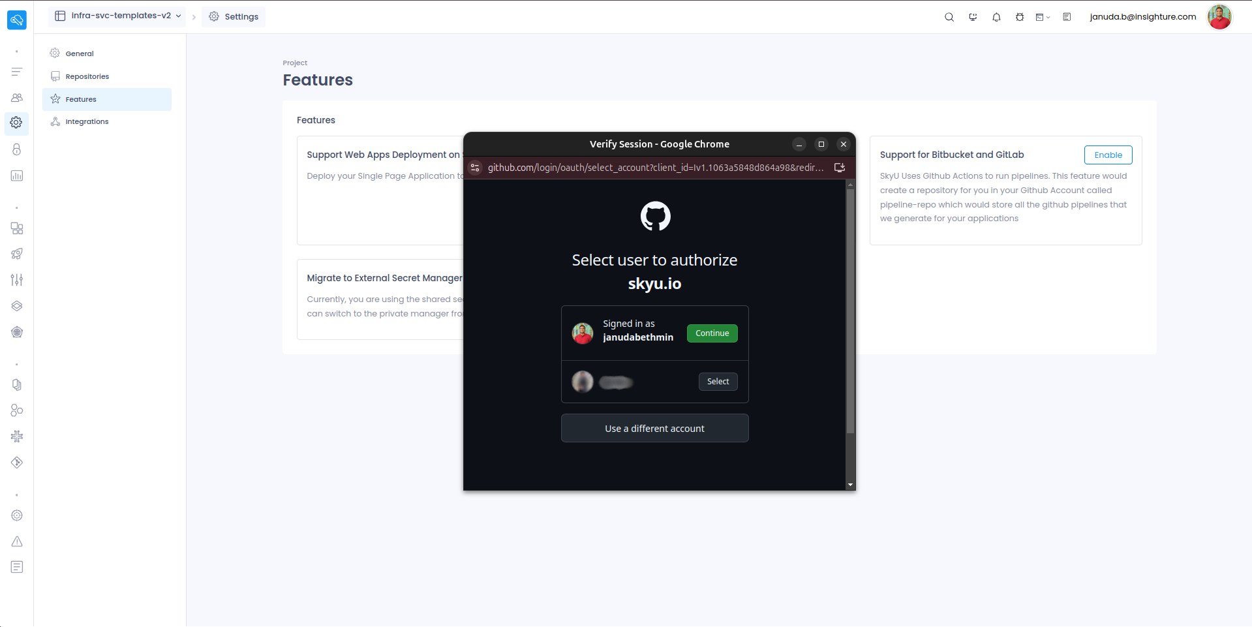Click the scroll down arrow in popup
Screen dimensions: 1252x627
849,485
